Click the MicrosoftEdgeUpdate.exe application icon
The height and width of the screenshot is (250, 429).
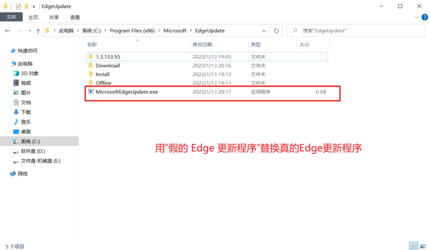click(x=91, y=91)
